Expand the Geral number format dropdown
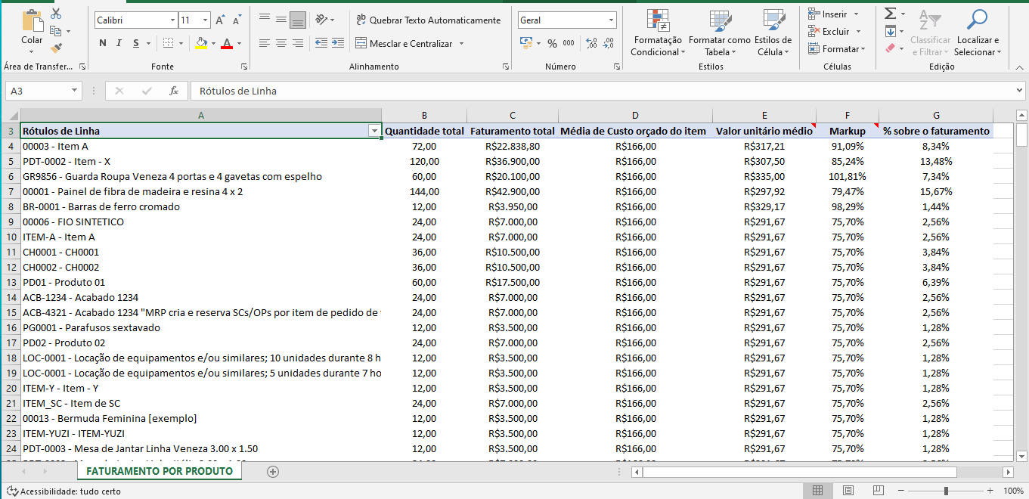1029x499 pixels. click(x=611, y=20)
